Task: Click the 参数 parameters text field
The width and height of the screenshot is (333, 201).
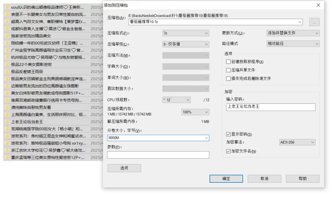Action: click(x=158, y=155)
